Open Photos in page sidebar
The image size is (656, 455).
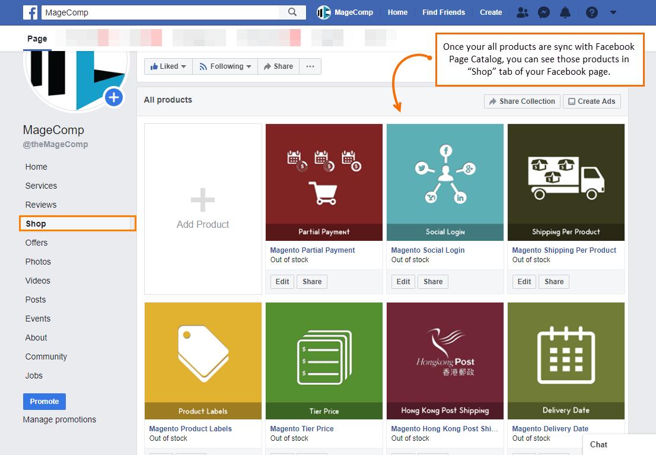38,262
